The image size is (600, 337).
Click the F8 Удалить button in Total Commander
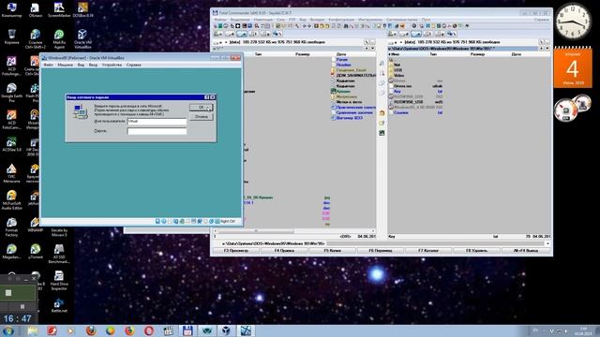[476, 251]
